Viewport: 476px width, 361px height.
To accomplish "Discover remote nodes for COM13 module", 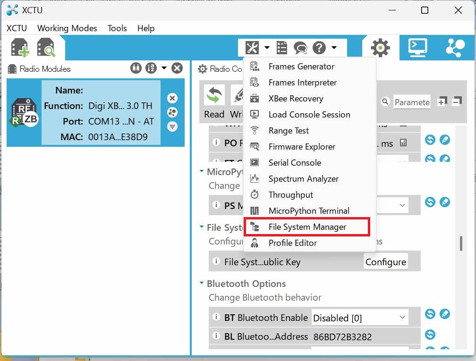I will pos(172,112).
